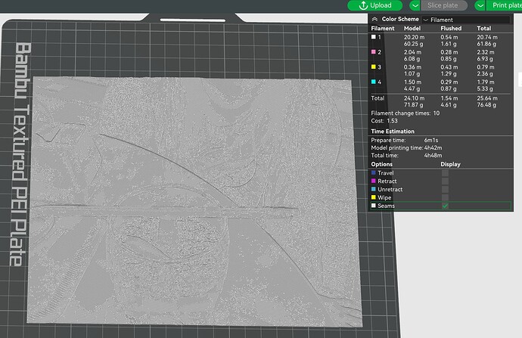Image resolution: width=522 pixels, height=338 pixels.
Task: Click the Model printing time 4h42m
Action: coord(433,147)
